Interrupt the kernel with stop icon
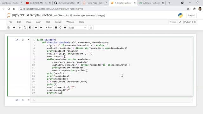 (x=56, y=28)
